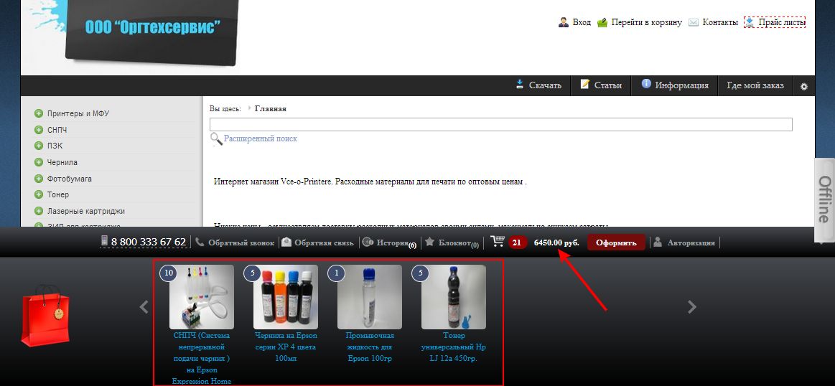Request Обратный звонок callback
This screenshot has width=835, height=386.
[241, 243]
